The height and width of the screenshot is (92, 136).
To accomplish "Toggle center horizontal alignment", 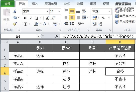I will pos(72,18).
